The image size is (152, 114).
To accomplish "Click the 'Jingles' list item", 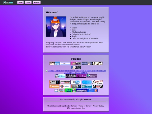I will pyautogui.click(x=75, y=36).
